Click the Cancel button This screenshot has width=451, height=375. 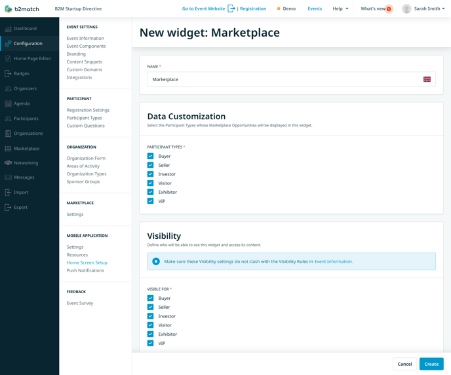[404, 364]
